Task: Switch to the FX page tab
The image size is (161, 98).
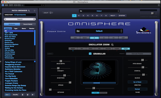Action: pos(114,38)
